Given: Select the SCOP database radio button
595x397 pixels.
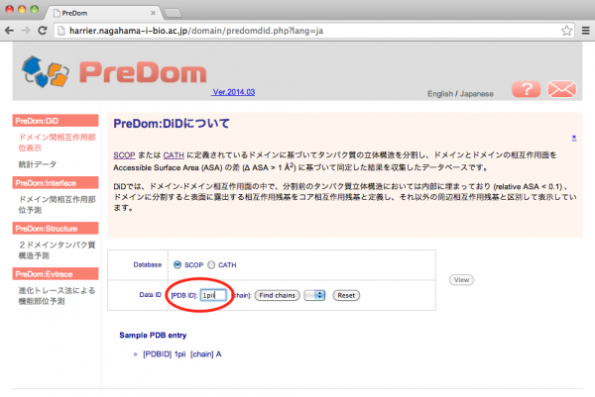Looking at the screenshot, I should point(178,265).
